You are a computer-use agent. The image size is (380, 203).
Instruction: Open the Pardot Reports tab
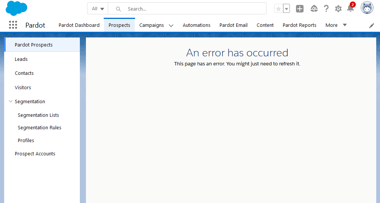[299, 25]
